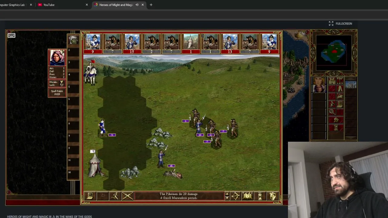The height and width of the screenshot is (218, 388).
Task: Open a new browser tab
Action: coord(151,5)
